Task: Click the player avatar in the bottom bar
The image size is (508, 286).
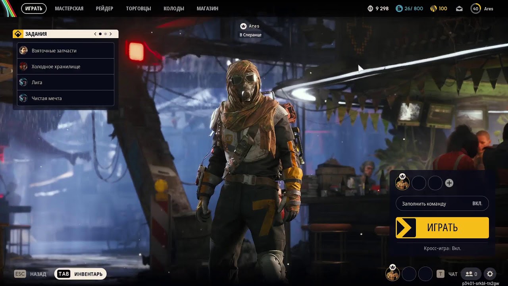Action: 393,273
